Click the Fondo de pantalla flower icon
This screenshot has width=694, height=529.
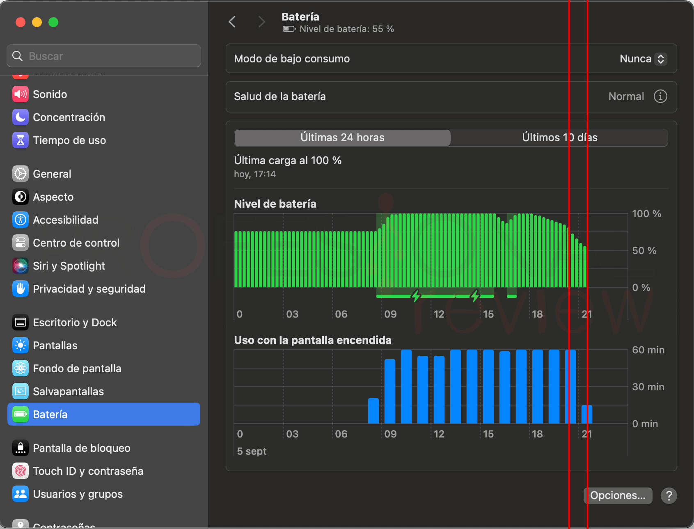(x=21, y=369)
